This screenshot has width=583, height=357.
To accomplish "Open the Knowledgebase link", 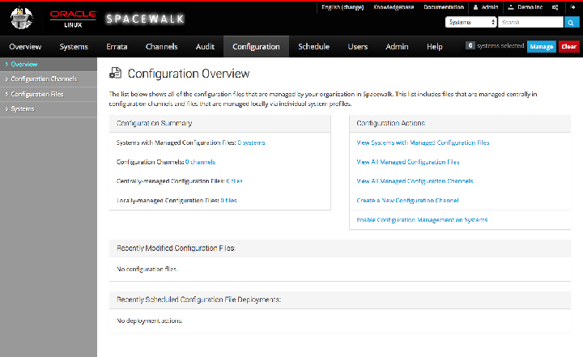I will click(394, 7).
